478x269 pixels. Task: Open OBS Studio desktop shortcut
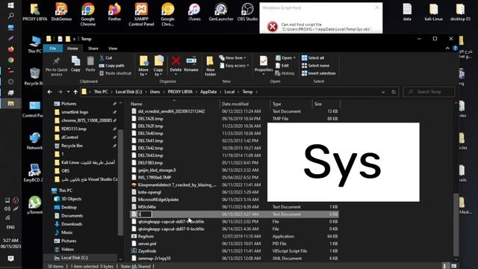(247, 12)
